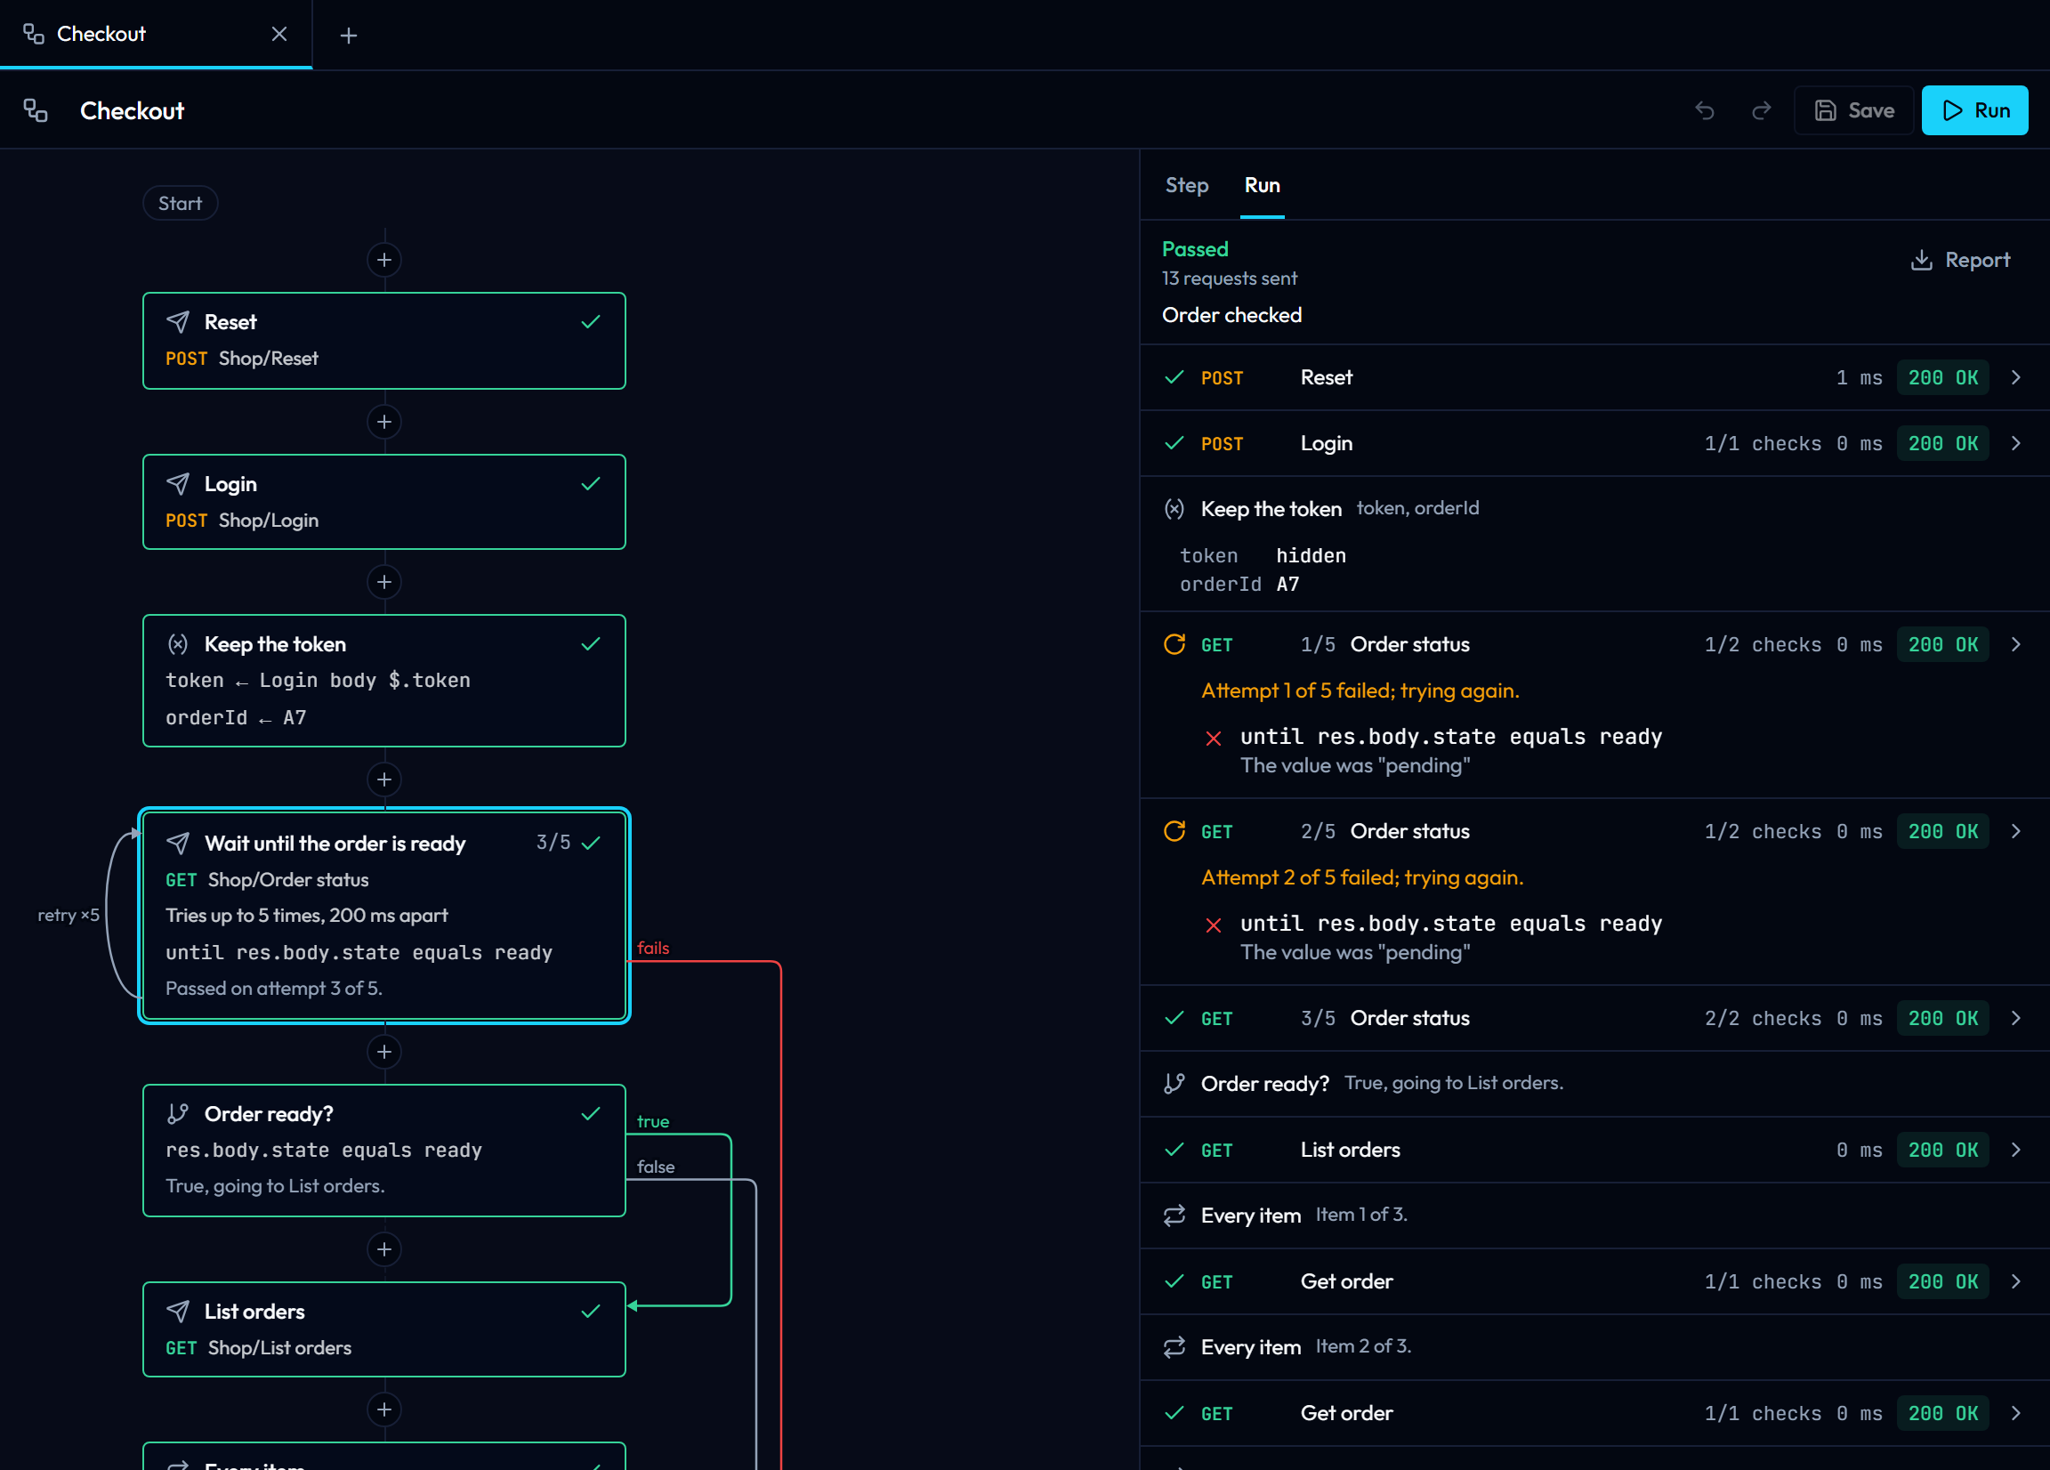Click the send icon on Reset node
The image size is (2050, 1470).
(x=178, y=322)
